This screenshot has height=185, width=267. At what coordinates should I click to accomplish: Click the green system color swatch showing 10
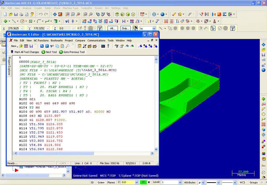(143, 182)
